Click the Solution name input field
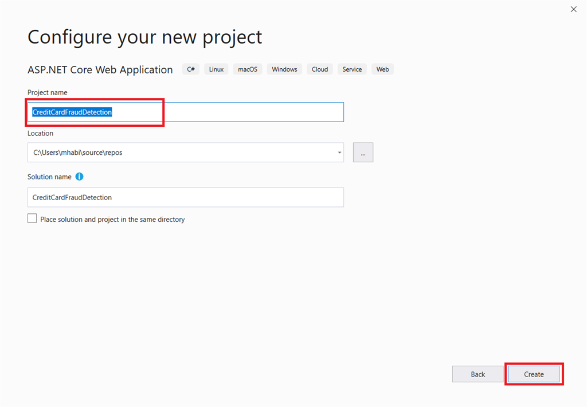Screen dimensions: 587x407 [185, 197]
